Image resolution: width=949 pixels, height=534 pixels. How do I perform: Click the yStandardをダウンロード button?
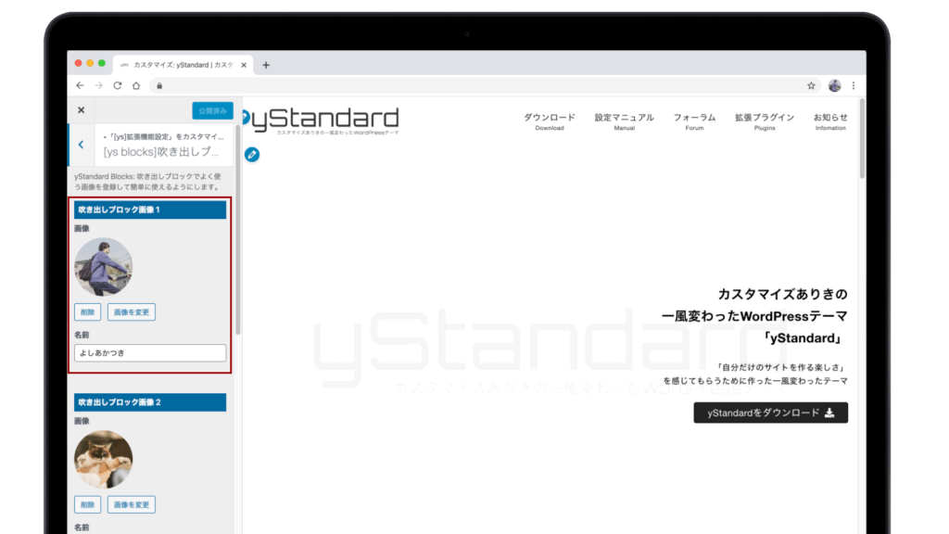coord(770,413)
